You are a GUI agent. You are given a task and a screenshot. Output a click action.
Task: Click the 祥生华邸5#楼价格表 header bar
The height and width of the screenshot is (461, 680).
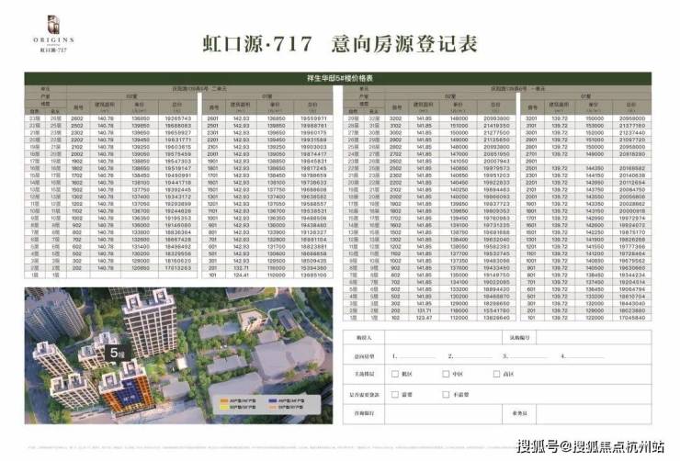pos(338,78)
